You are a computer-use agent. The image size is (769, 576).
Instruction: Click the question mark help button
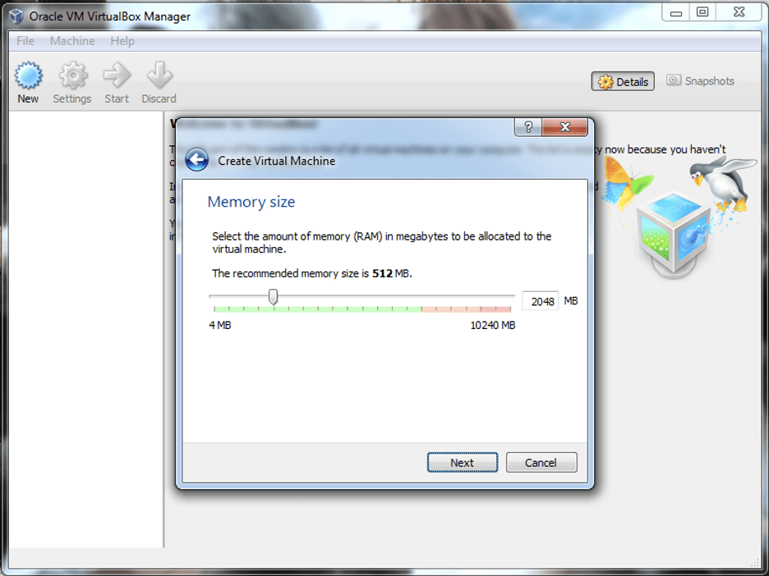pyautogui.click(x=527, y=127)
